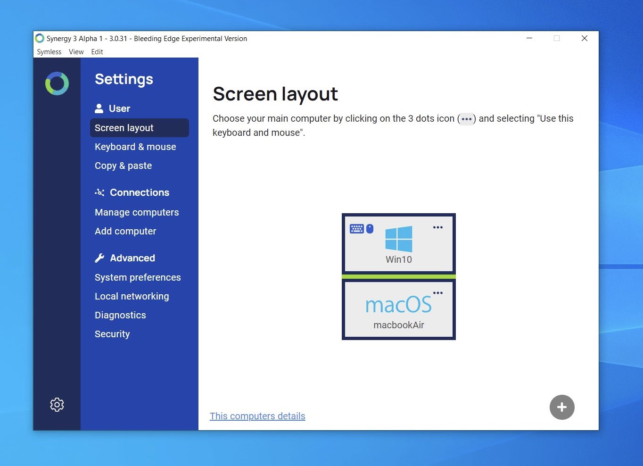Open the View menu

click(x=76, y=52)
